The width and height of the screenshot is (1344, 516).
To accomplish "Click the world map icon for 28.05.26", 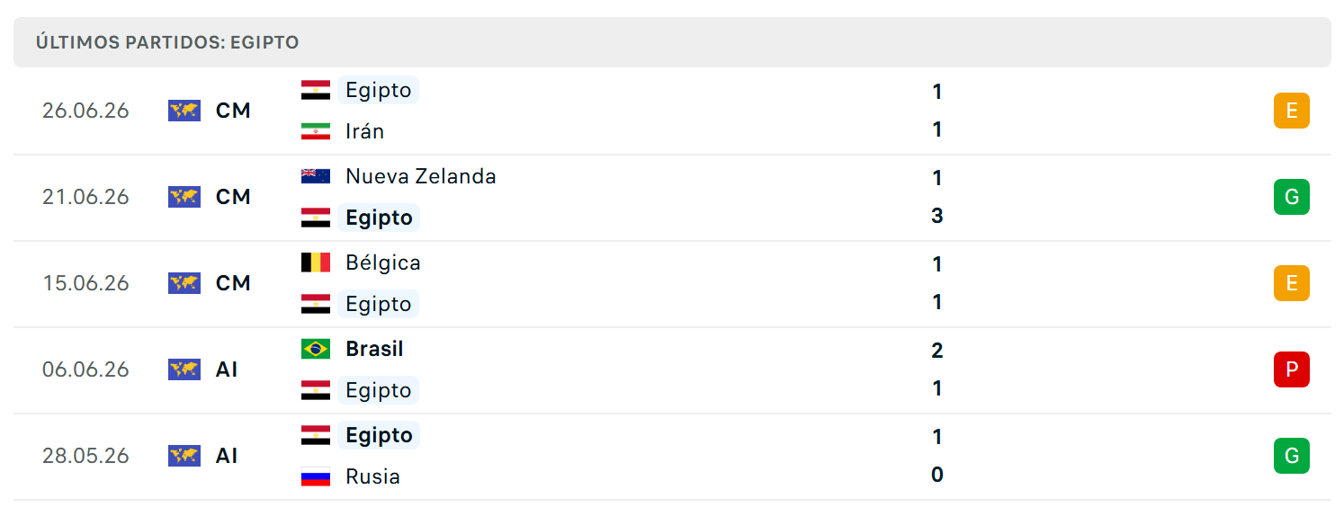I will pyautogui.click(x=184, y=456).
